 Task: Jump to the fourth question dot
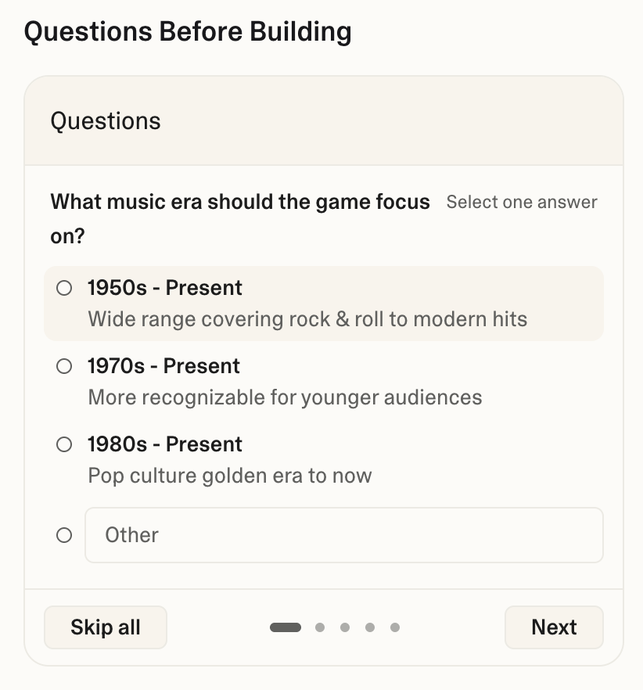[370, 627]
